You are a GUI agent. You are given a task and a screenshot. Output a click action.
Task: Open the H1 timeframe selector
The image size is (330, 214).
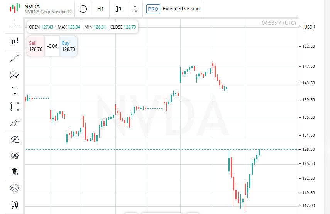coord(100,9)
